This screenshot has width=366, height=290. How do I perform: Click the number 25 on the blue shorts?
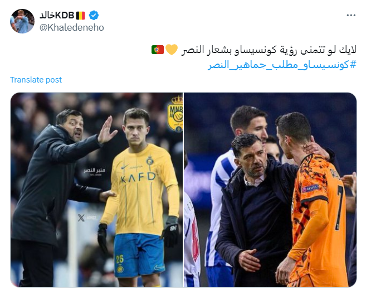pyautogui.click(x=120, y=259)
